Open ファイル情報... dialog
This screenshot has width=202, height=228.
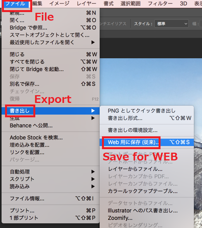click(50, 198)
